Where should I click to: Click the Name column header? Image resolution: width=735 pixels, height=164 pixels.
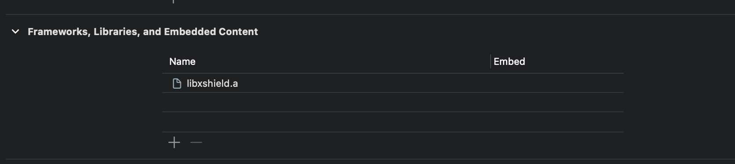(x=182, y=61)
